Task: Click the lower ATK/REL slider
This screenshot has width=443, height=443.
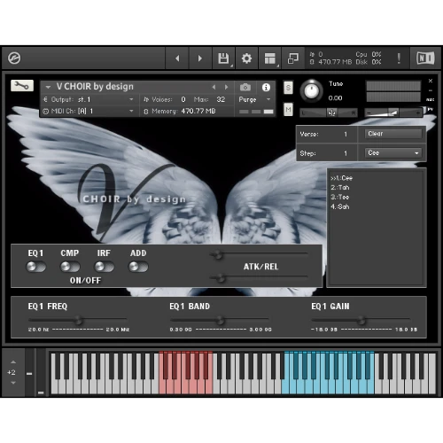Action: click(x=259, y=277)
